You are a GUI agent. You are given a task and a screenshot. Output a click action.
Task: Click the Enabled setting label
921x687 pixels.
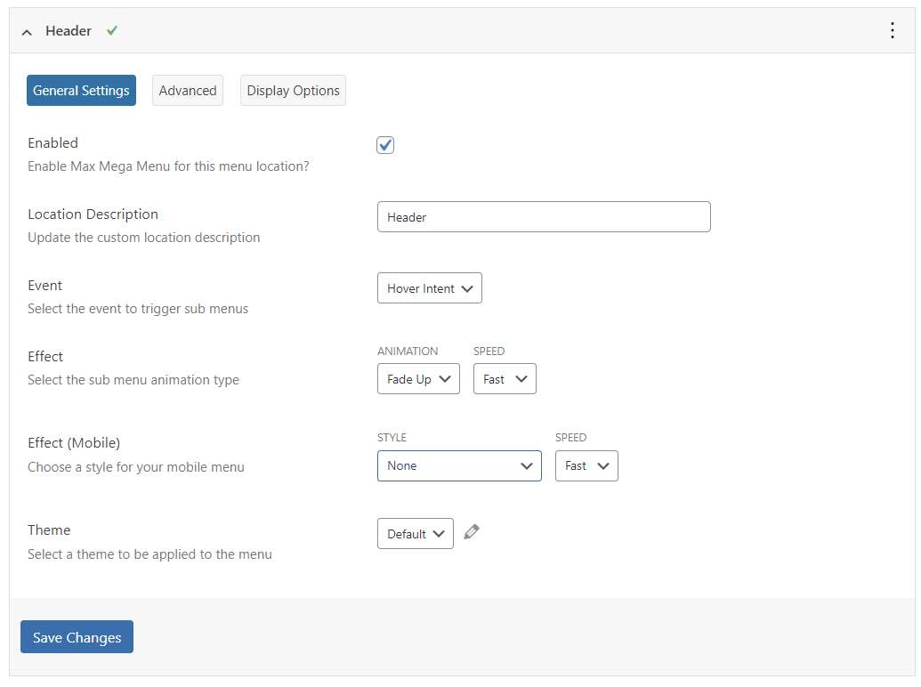point(53,143)
